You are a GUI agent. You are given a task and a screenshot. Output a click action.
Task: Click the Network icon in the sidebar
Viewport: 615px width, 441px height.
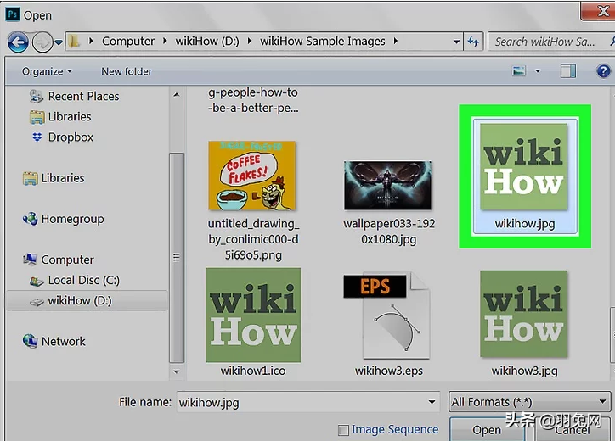point(31,341)
